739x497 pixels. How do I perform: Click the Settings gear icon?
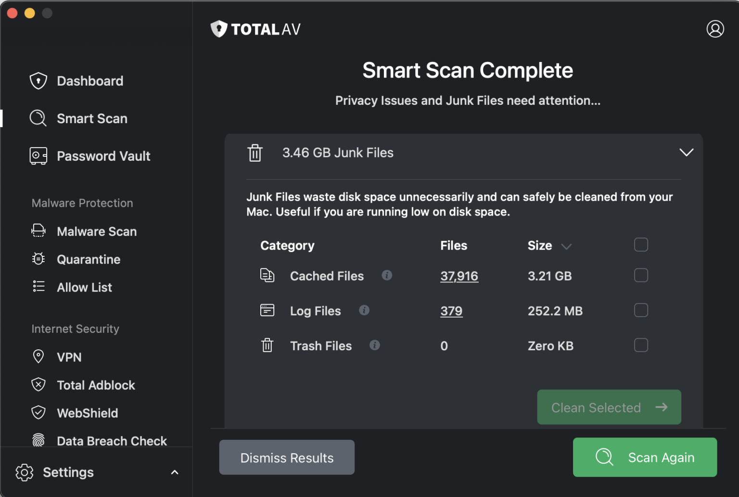click(x=25, y=472)
